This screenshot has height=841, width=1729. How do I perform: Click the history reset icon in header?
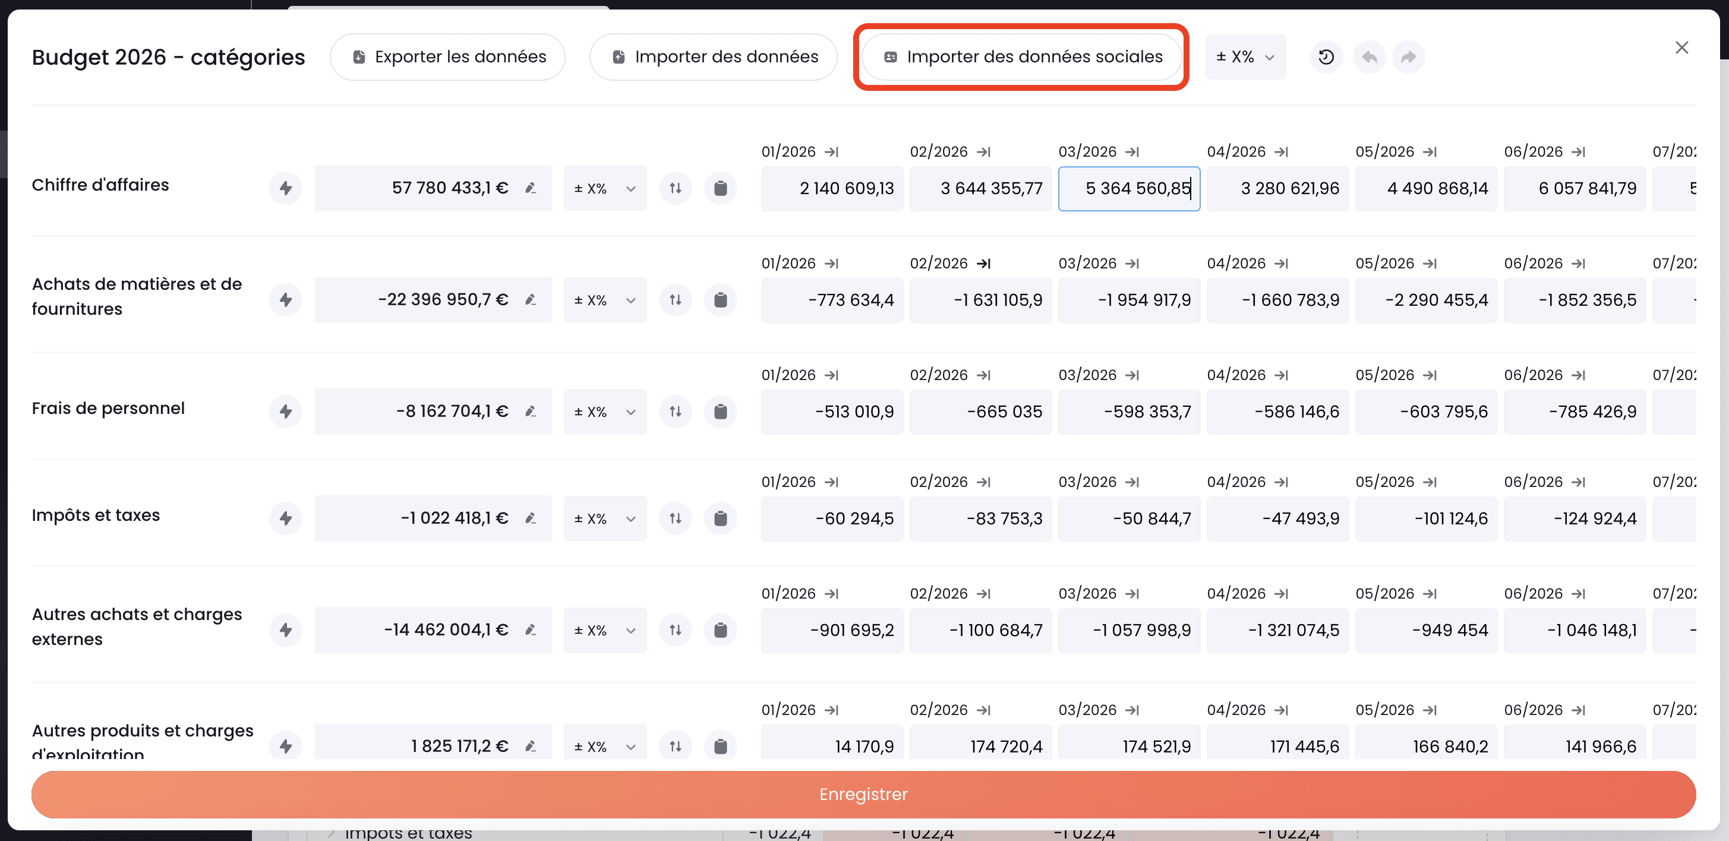1326,57
